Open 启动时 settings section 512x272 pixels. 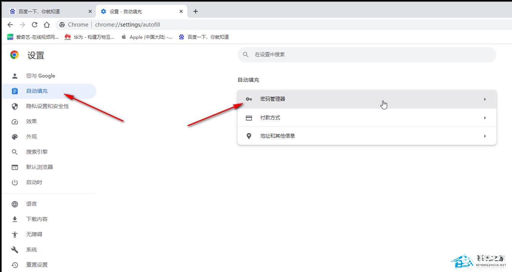(x=49, y=183)
